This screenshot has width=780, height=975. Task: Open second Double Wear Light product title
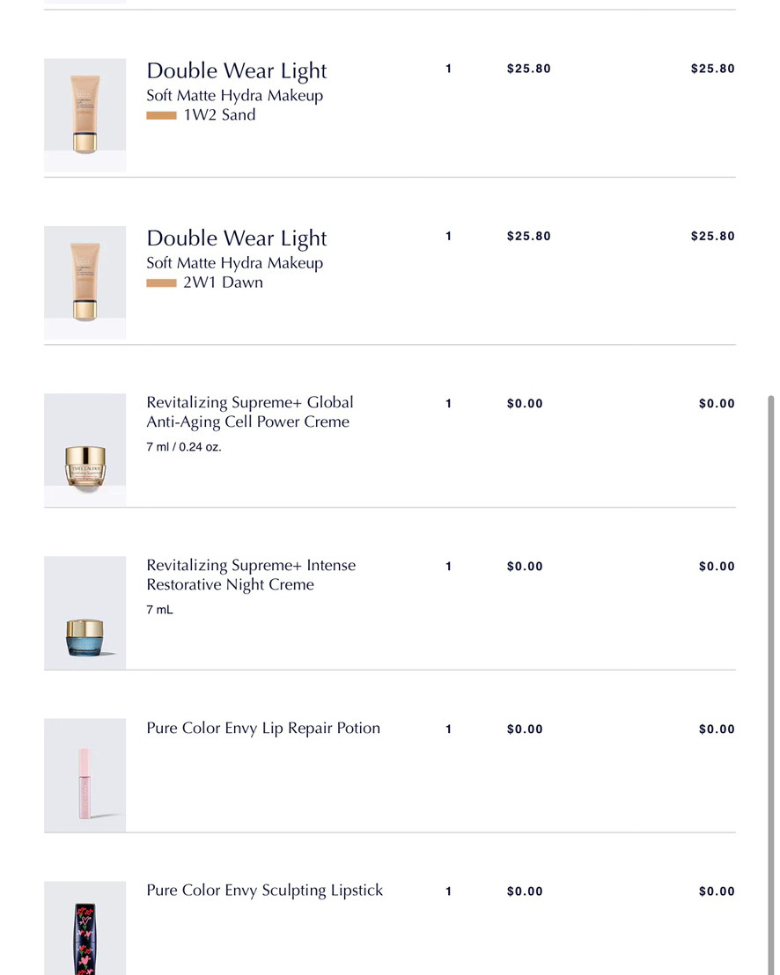click(236, 238)
